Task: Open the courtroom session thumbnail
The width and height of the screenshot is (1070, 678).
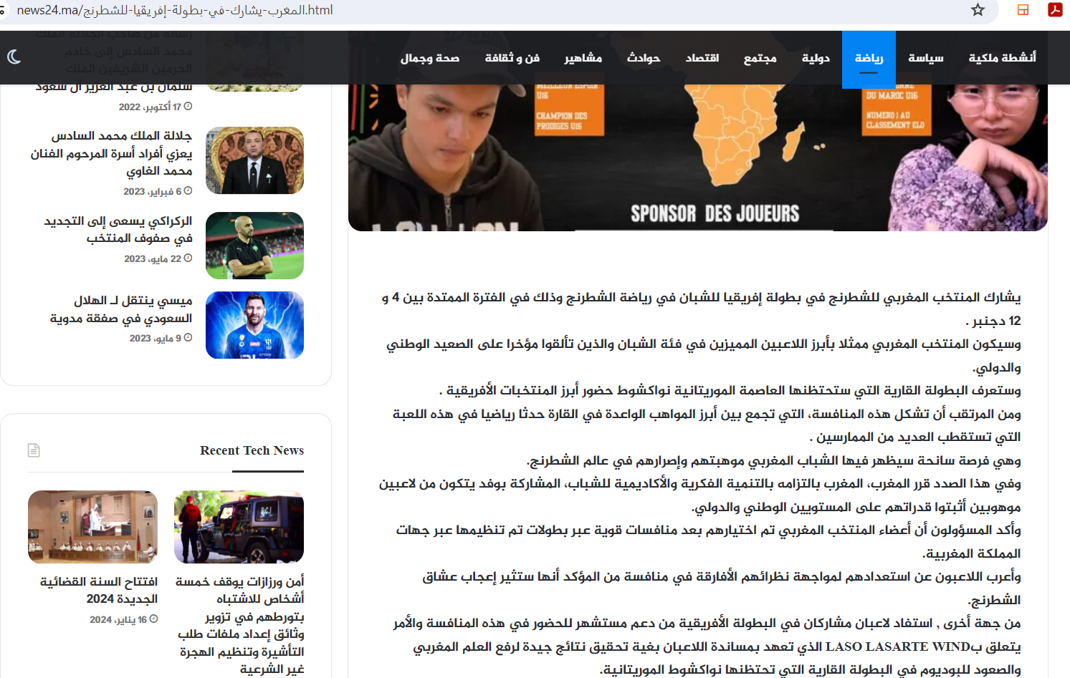Action: point(92,527)
